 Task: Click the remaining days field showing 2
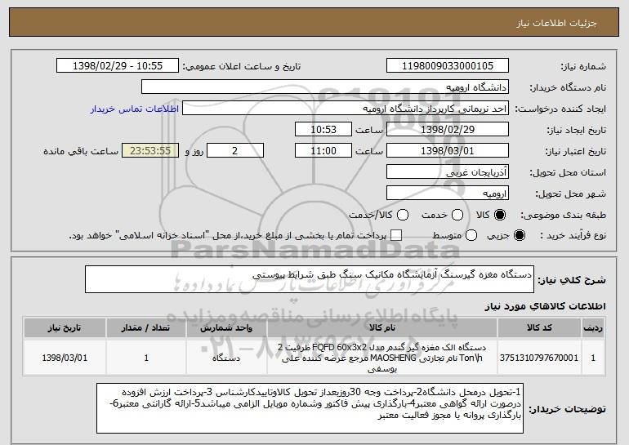point(235,151)
